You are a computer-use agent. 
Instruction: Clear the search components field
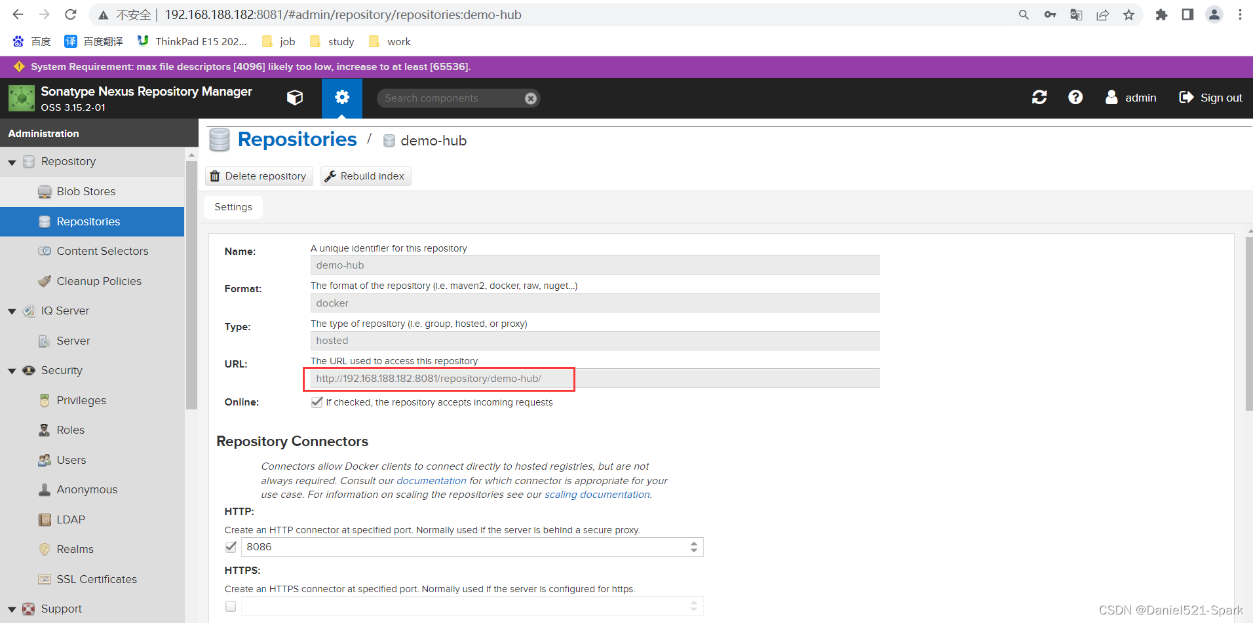click(531, 98)
